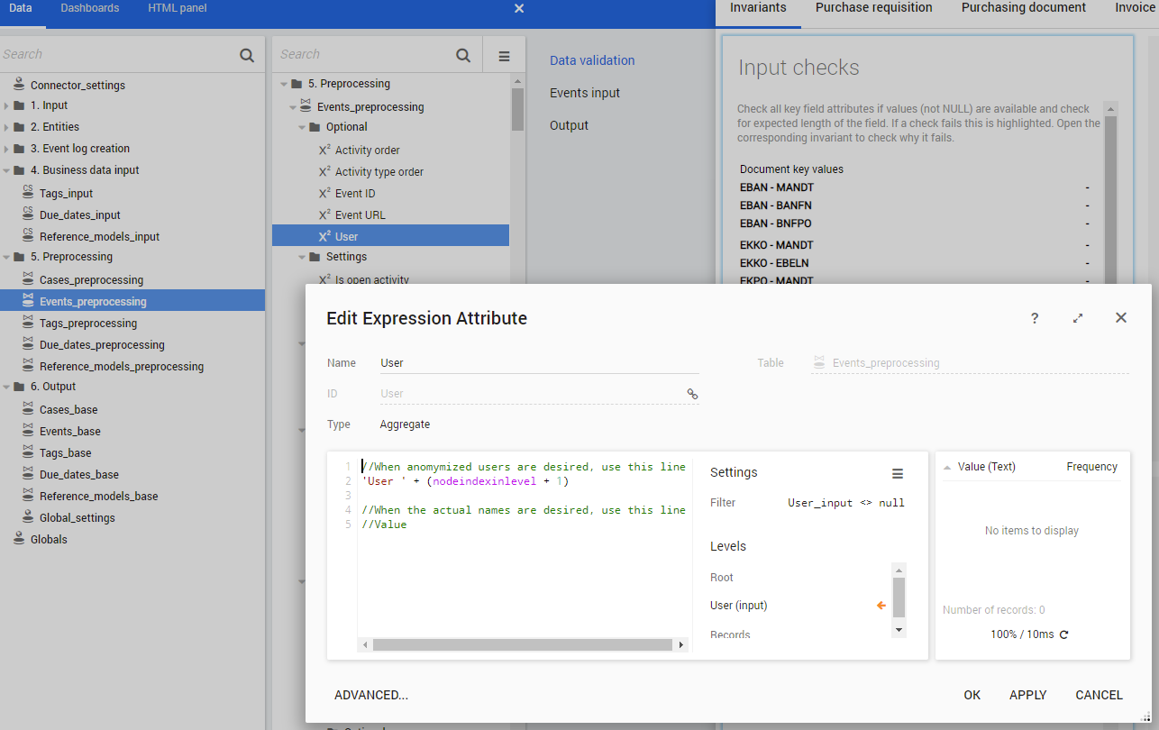Viewport: 1159px width, 730px height.
Task: Close the Data panel with the X icon
Action: tap(519, 8)
